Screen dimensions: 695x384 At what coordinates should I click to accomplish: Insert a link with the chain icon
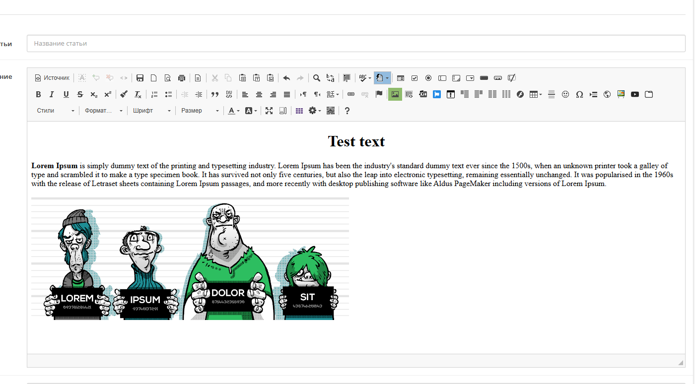pos(351,94)
